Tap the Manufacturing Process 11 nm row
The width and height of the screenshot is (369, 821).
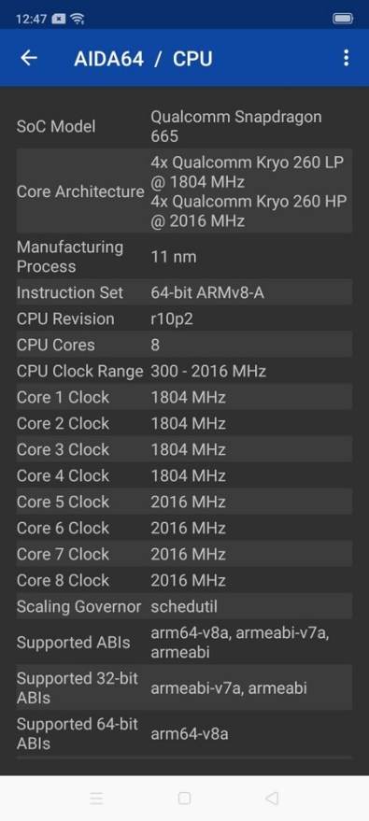click(184, 256)
